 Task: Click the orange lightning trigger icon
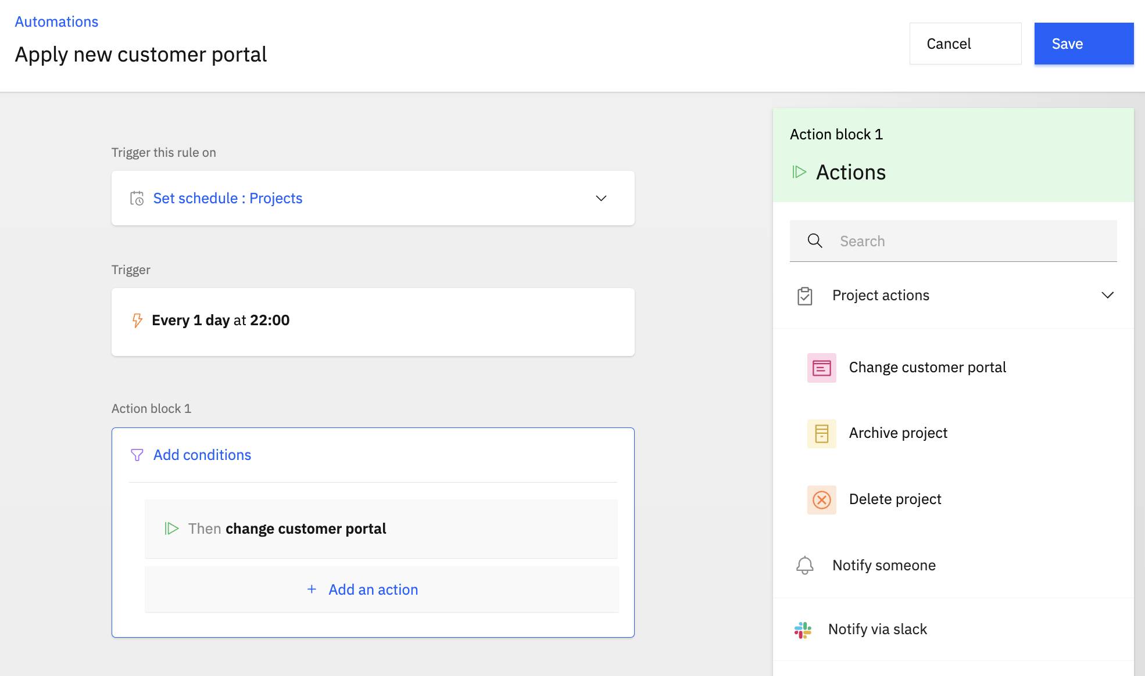[137, 321]
